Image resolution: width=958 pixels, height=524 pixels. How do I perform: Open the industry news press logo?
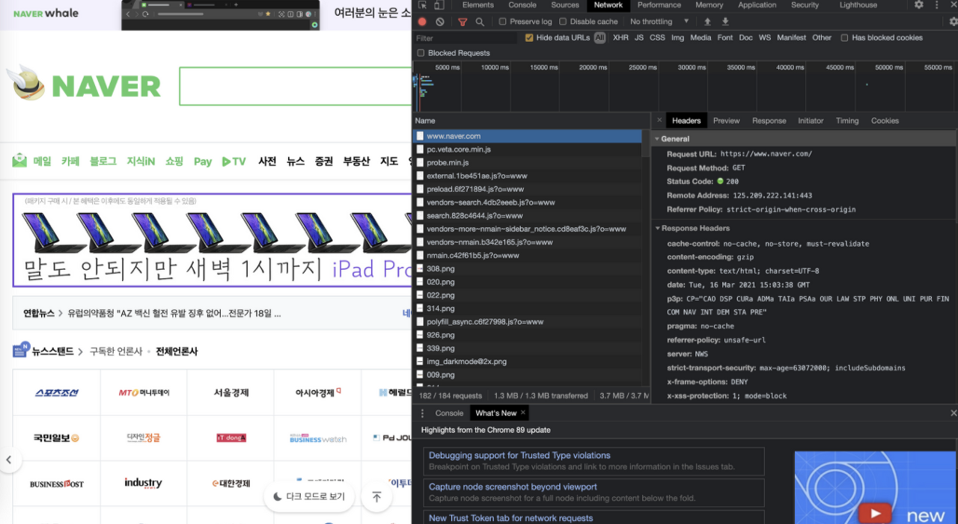click(143, 483)
